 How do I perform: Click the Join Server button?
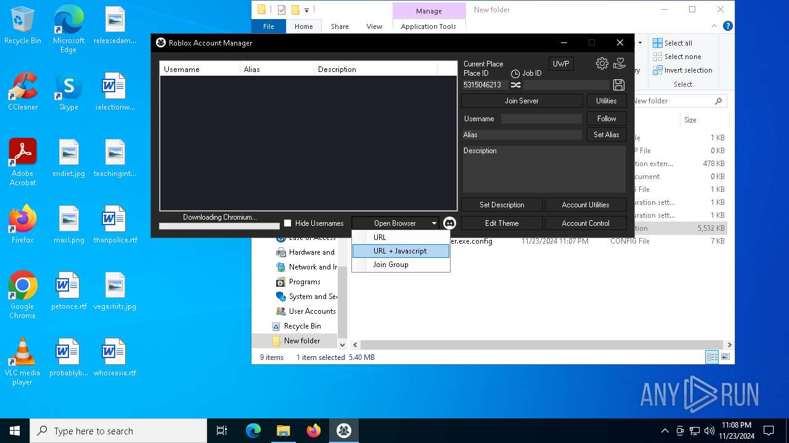(x=522, y=101)
